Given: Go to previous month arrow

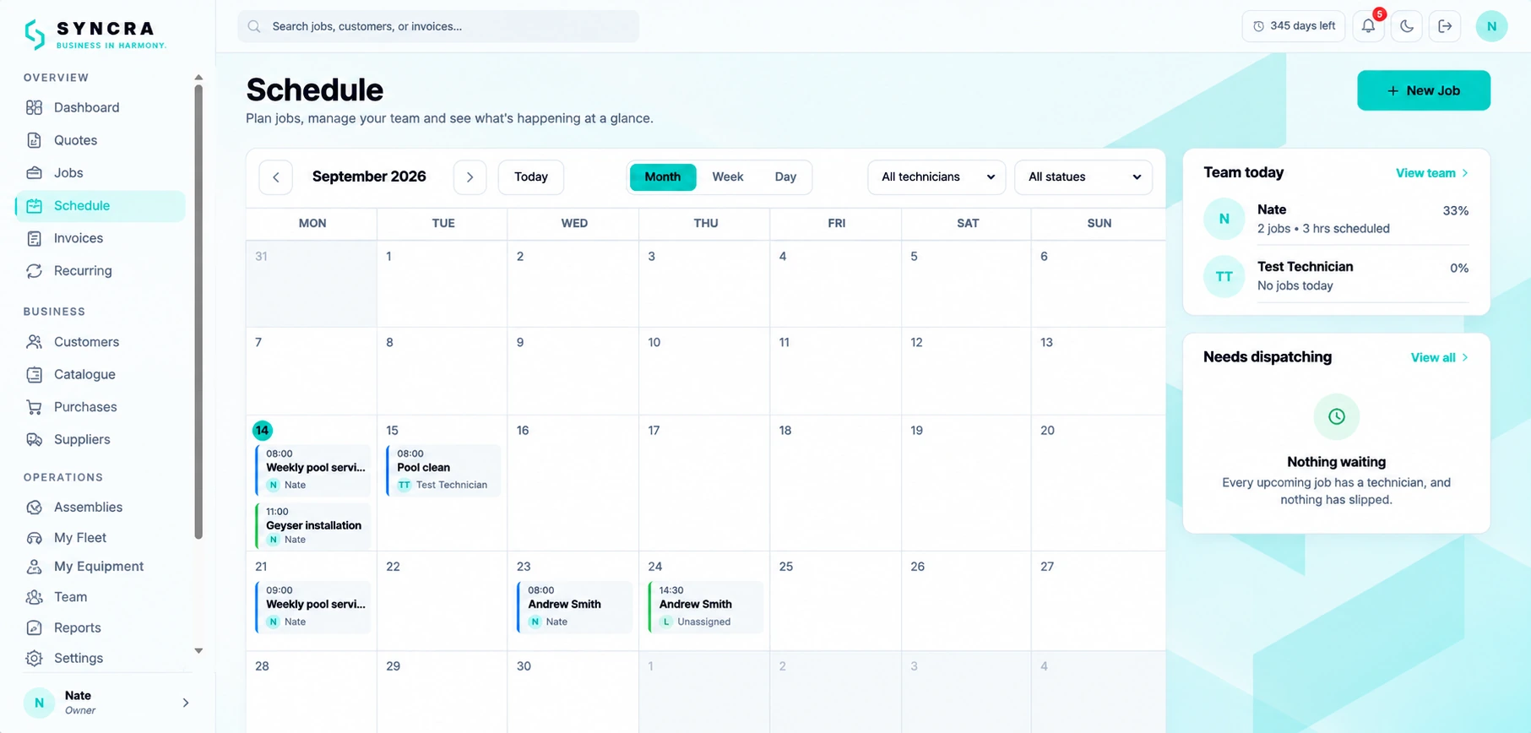Looking at the screenshot, I should 275,177.
